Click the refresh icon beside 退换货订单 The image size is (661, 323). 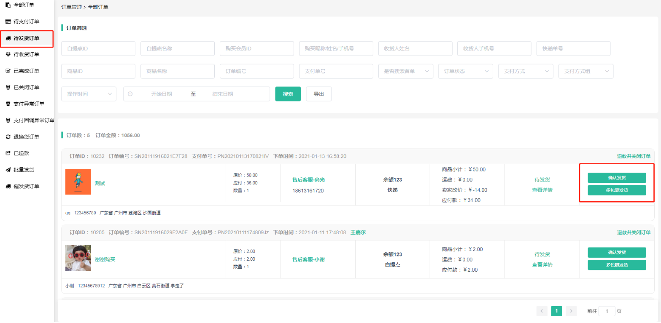8,137
